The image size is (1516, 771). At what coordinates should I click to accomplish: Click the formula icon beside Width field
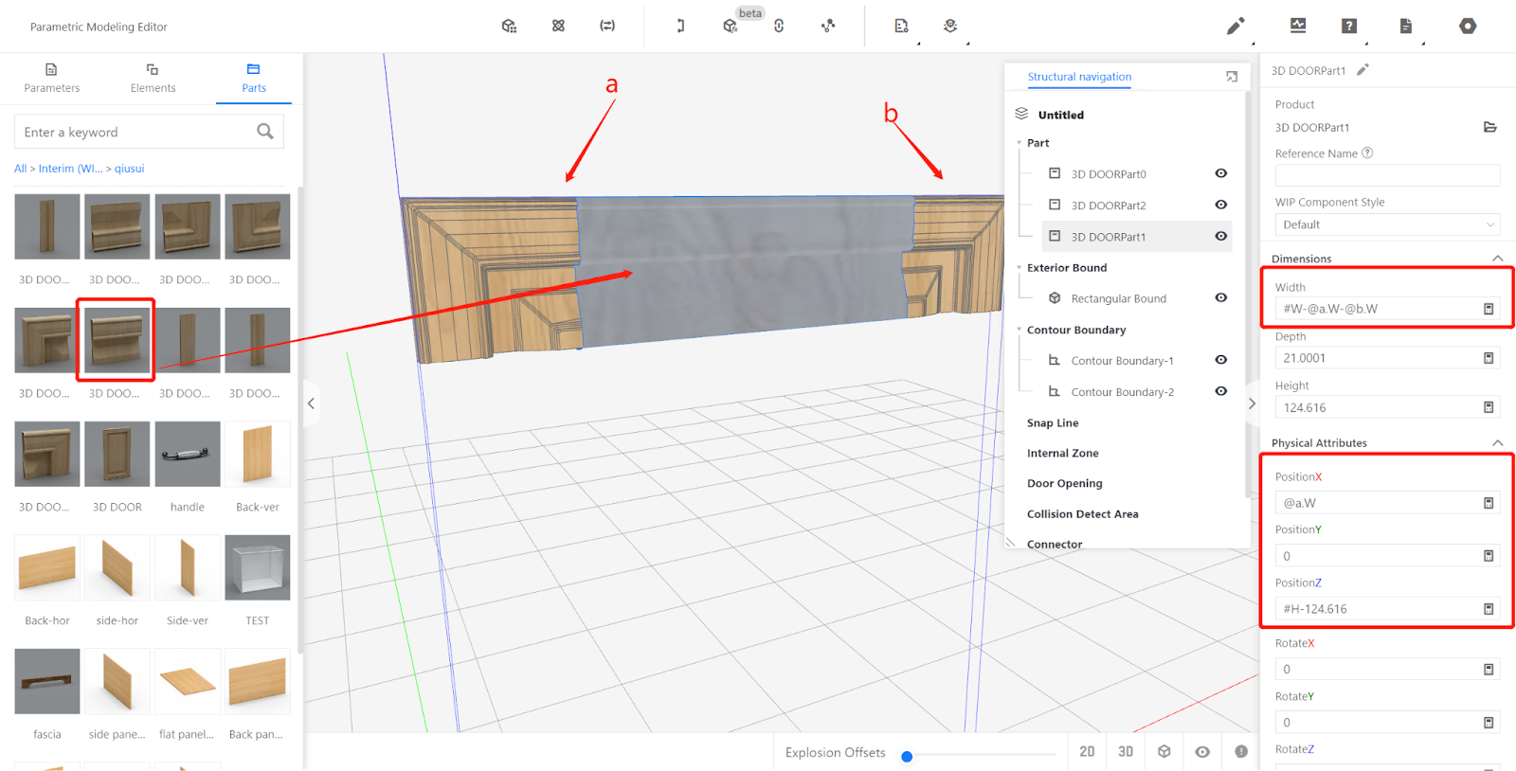pos(1489,309)
